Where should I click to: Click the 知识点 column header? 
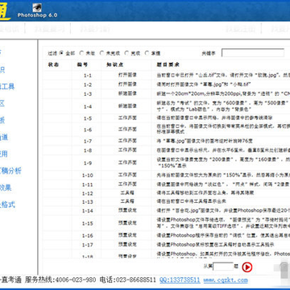tap(114, 64)
